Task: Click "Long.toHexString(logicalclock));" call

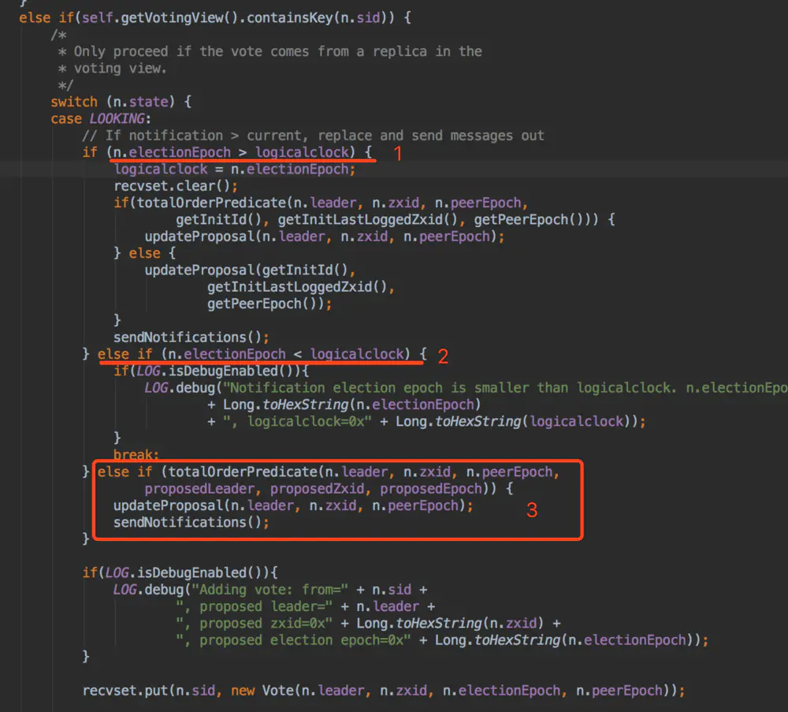Action: tap(521, 421)
